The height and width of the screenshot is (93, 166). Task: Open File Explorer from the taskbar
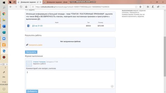coord(4,20)
